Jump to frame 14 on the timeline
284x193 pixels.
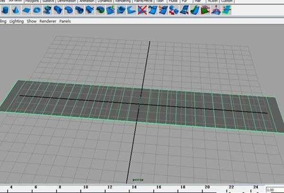(134, 187)
